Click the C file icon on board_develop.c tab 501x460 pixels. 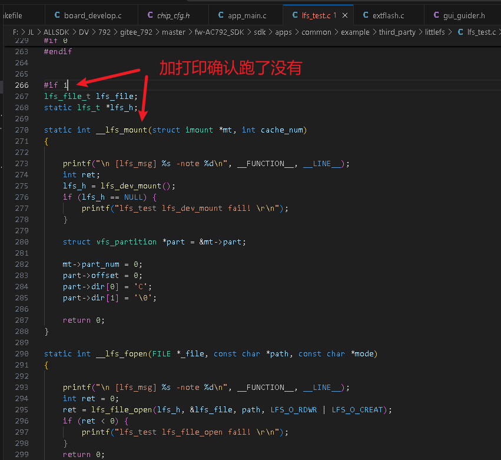(x=57, y=15)
